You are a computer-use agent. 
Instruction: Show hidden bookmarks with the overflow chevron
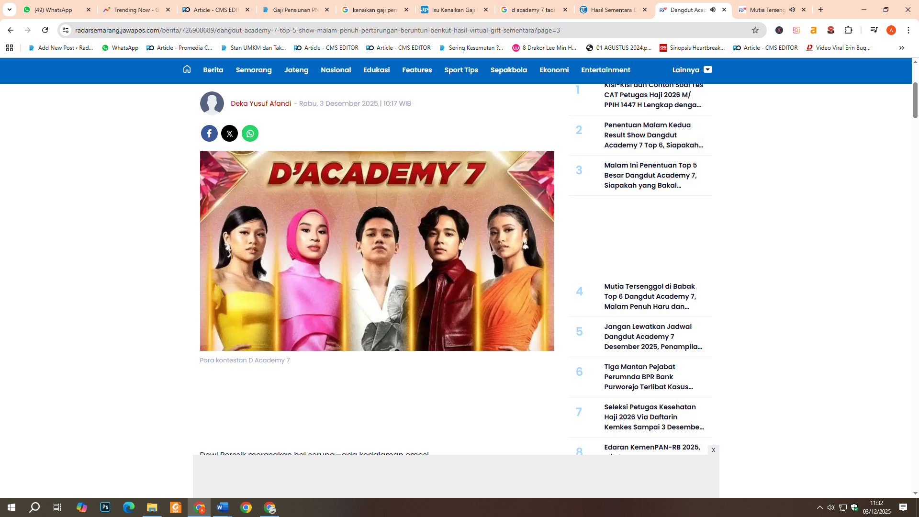click(x=902, y=48)
